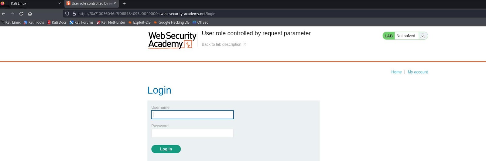Image resolution: width=486 pixels, height=161 pixels.
Task: Go to the browser home page
Action: click(x=30, y=14)
